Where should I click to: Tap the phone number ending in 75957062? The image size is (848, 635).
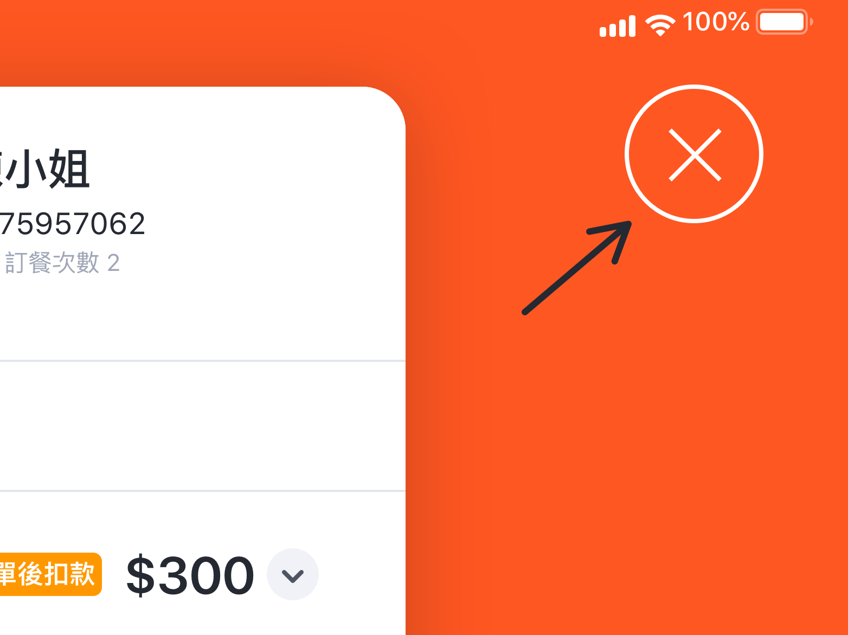[x=73, y=224]
